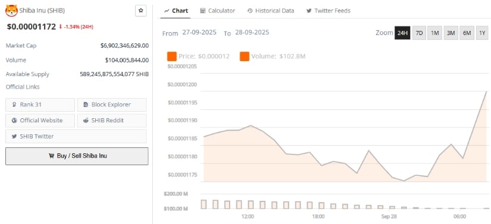Toggle the Volume series legend
491x224 pixels.
click(x=273, y=56)
